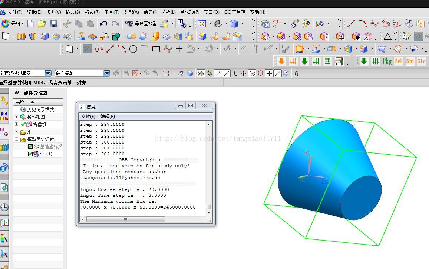This screenshot has width=429, height=269.
Task: Select the sketch Rectangle tool
Action: [156, 49]
